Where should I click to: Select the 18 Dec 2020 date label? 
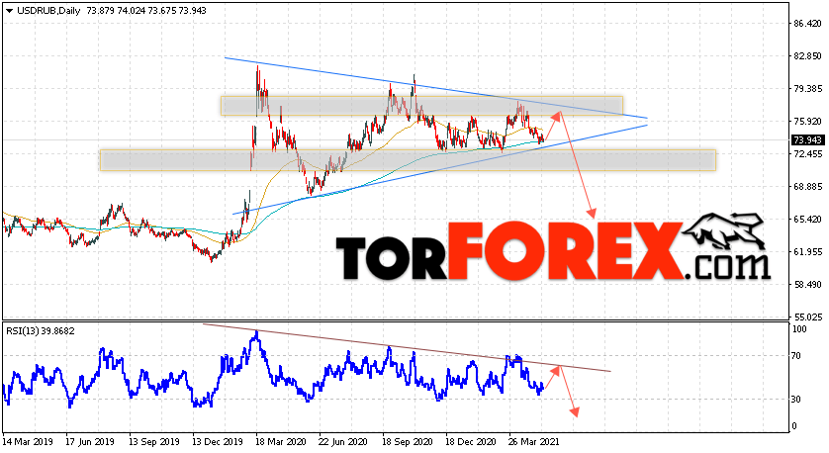[471, 441]
